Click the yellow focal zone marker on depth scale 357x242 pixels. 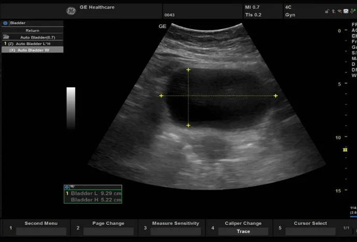(345, 150)
